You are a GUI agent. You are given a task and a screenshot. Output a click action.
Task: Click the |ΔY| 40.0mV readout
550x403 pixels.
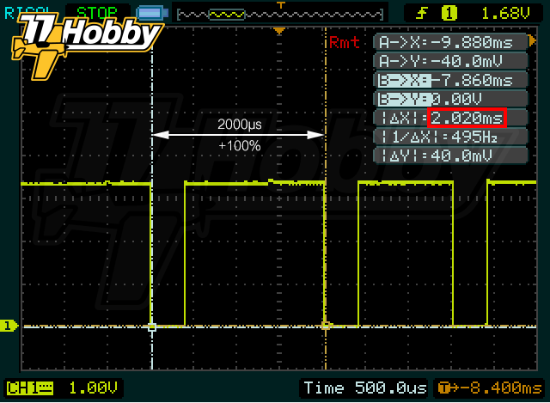click(x=450, y=156)
